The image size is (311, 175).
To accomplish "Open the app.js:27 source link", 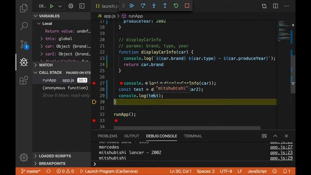I will (x=281, y=147).
